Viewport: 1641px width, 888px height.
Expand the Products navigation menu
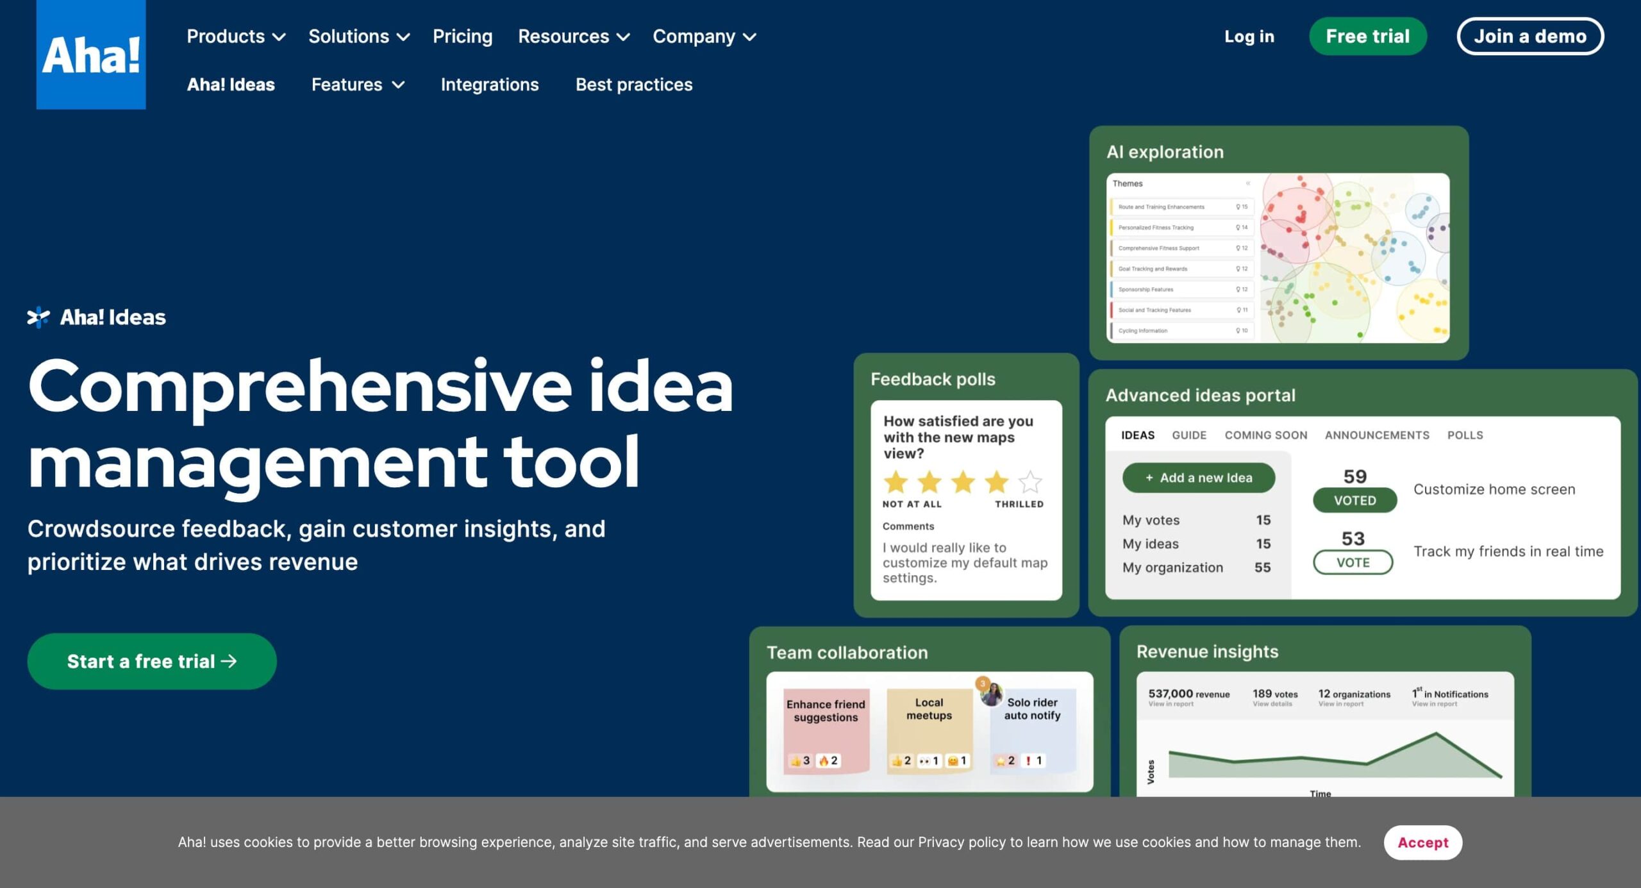pyautogui.click(x=235, y=37)
